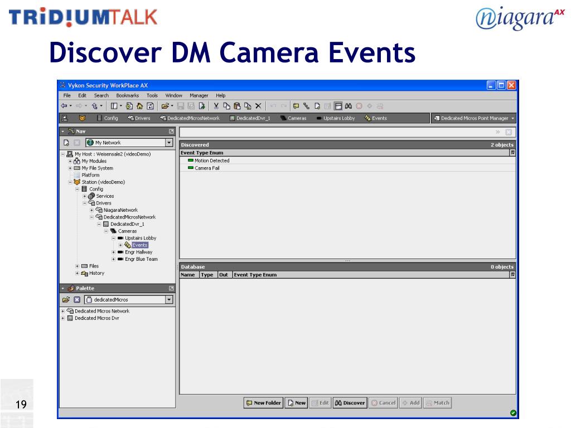This screenshot has width=571, height=428.
Task: Click the Discover binoculars toolbar icon
Action: (x=349, y=106)
